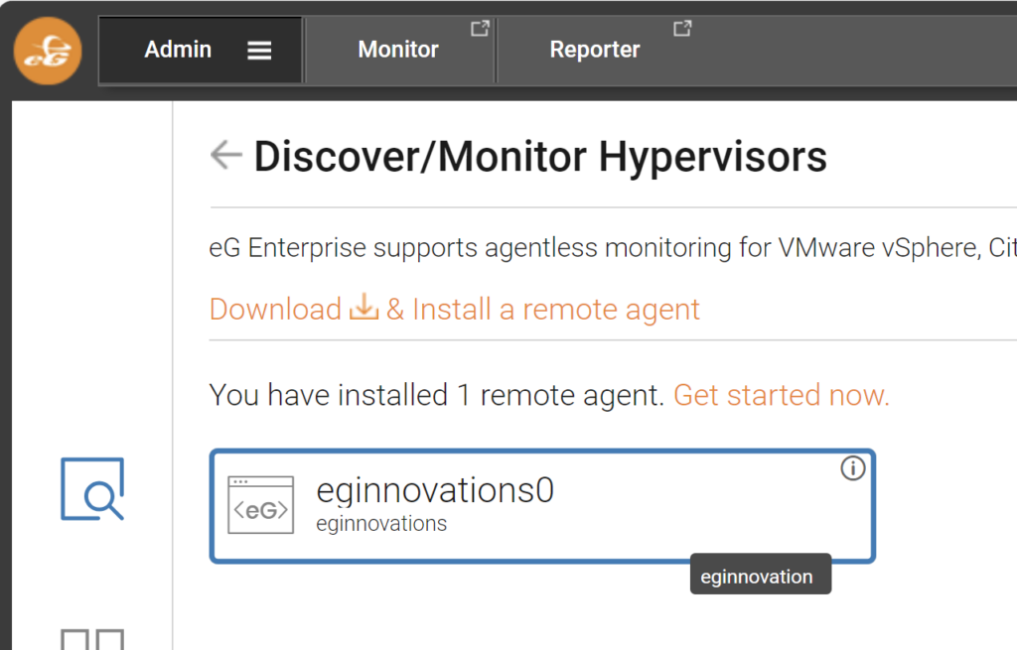Select the Admin tab
1017x650 pixels.
201,51
